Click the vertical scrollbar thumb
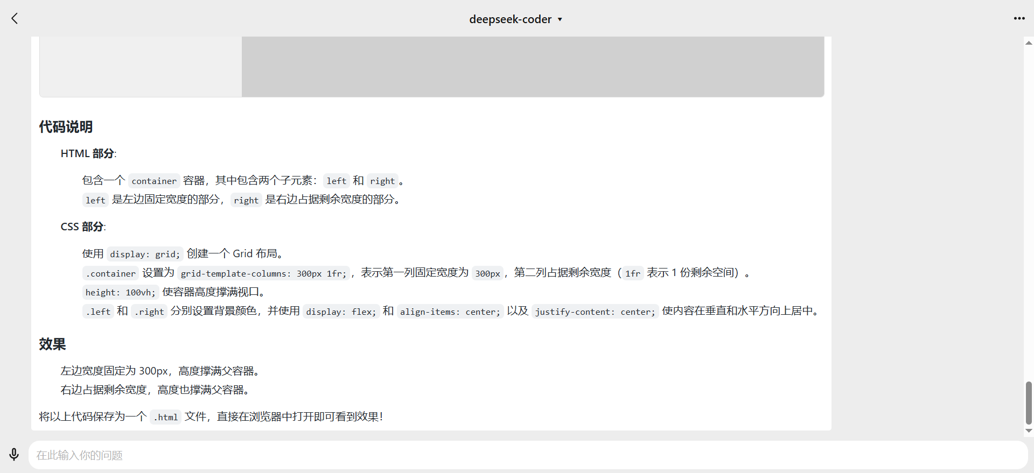This screenshot has height=473, width=1034. pos(1029,403)
